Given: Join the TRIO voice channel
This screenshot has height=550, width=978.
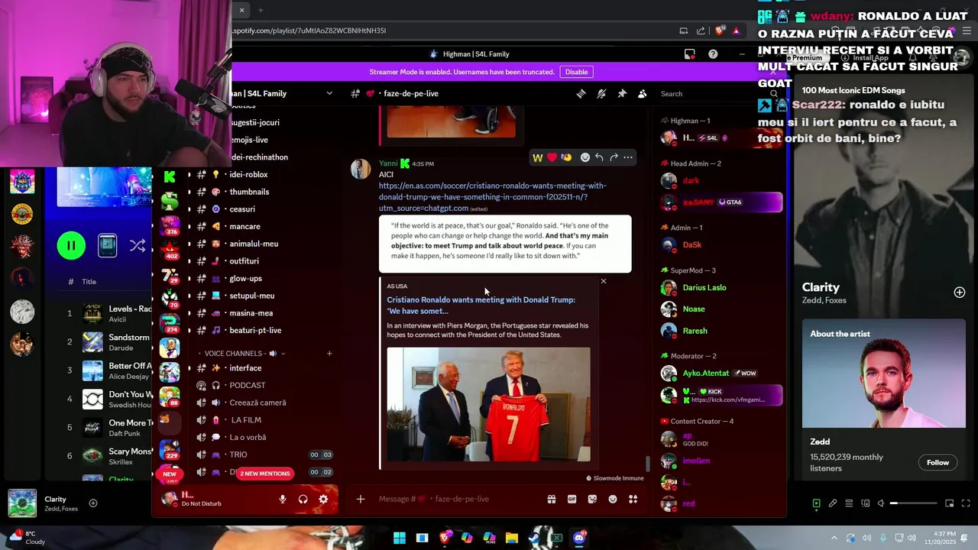Looking at the screenshot, I should [x=238, y=455].
